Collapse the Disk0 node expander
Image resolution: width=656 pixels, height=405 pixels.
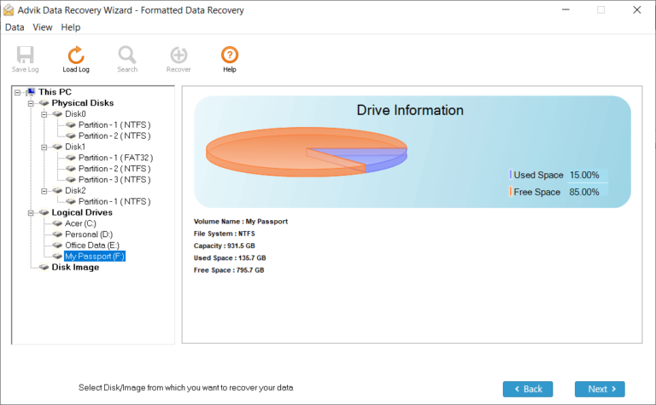tap(44, 113)
